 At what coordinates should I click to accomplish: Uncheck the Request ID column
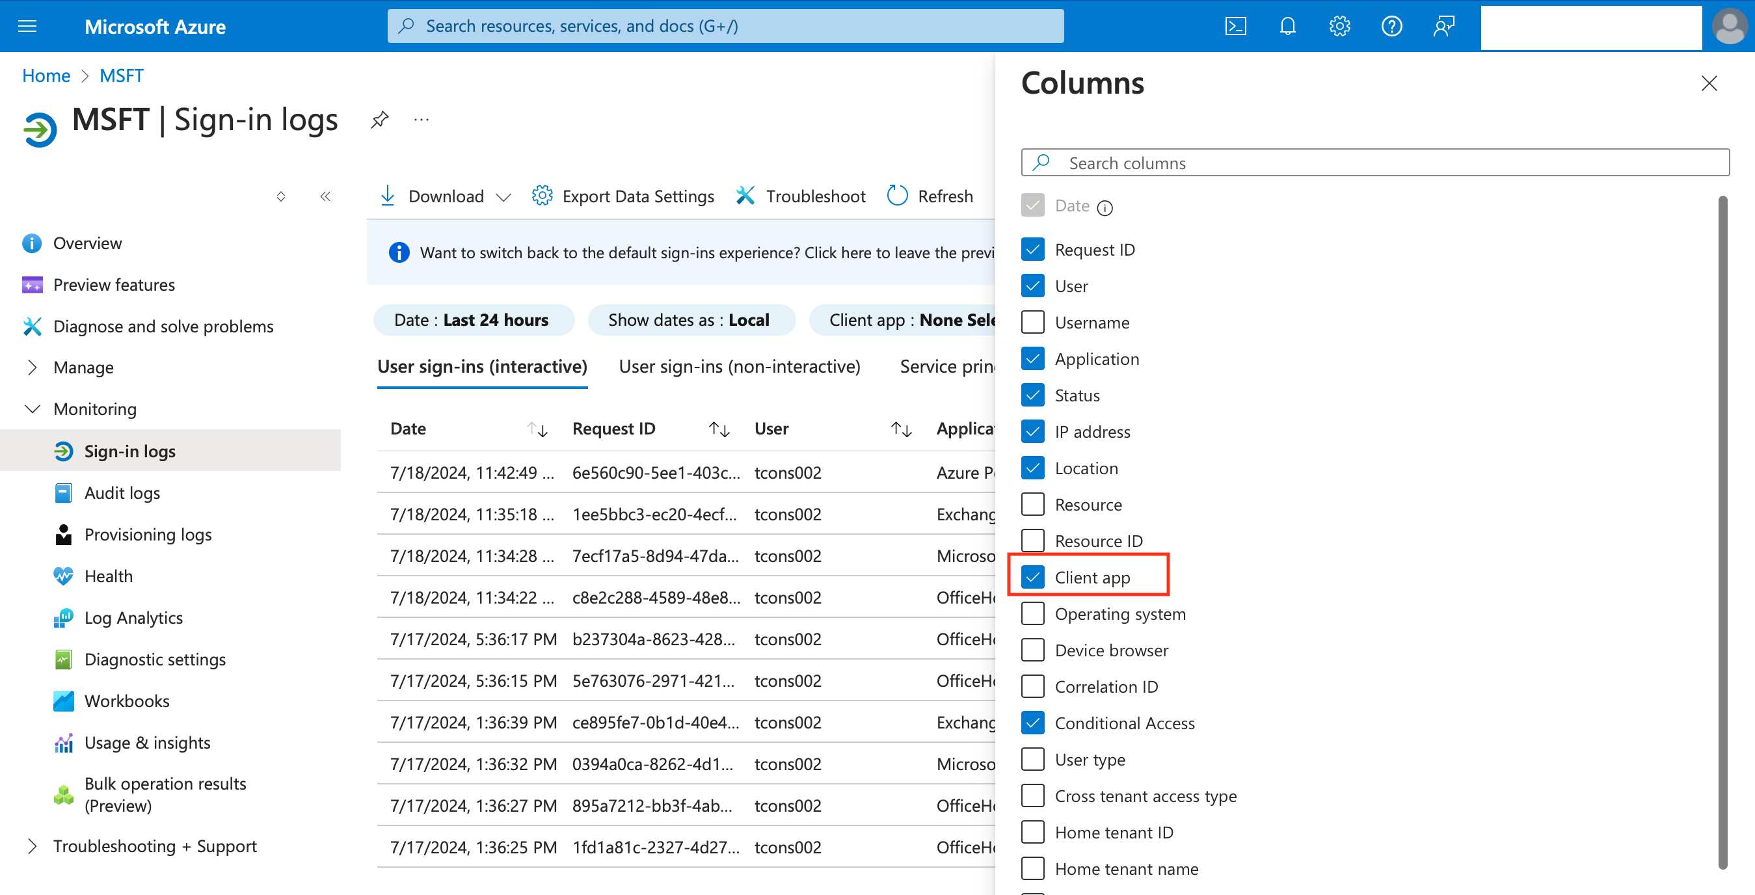pyautogui.click(x=1033, y=249)
